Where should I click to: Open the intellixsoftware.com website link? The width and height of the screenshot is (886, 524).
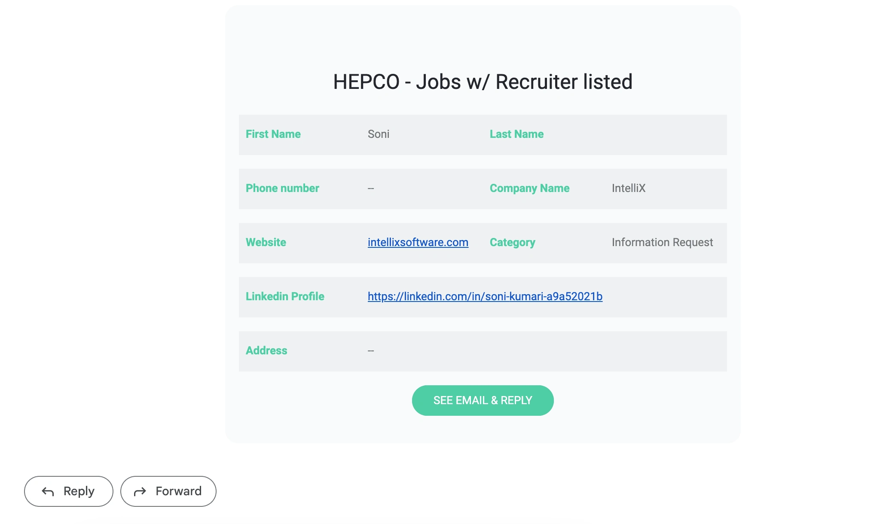[418, 242]
